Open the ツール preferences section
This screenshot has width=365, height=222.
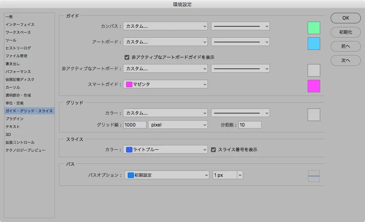click(11, 40)
